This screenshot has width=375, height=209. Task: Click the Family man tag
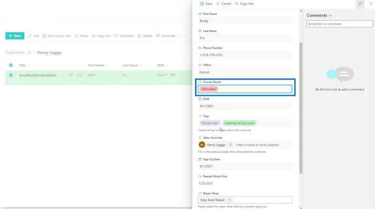tap(210, 123)
